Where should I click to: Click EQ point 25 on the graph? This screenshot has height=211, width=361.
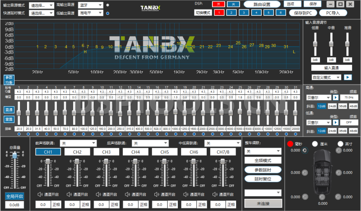(x=238, y=43)
